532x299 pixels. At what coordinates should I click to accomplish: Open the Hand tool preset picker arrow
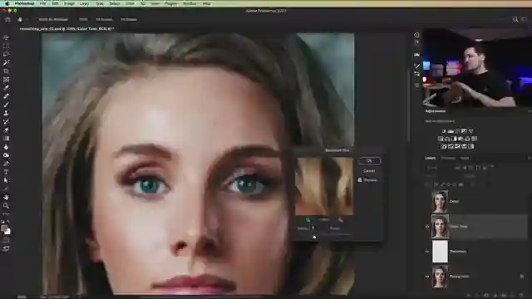(27, 19)
